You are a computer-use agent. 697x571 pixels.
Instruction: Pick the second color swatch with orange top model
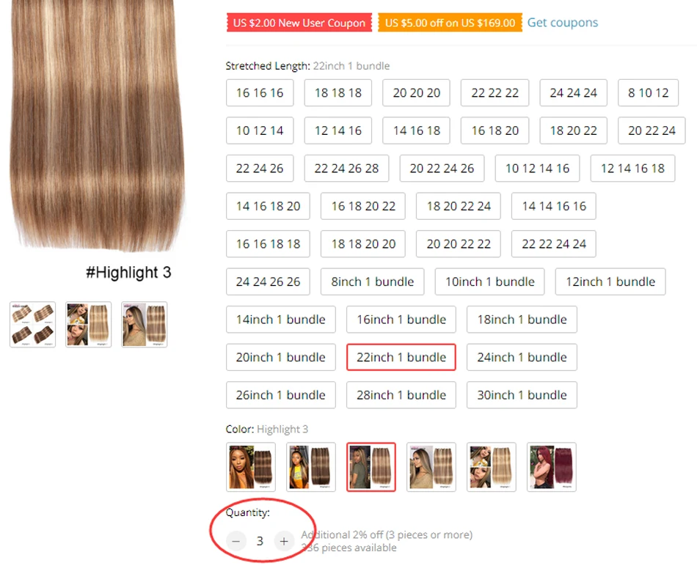coord(311,467)
